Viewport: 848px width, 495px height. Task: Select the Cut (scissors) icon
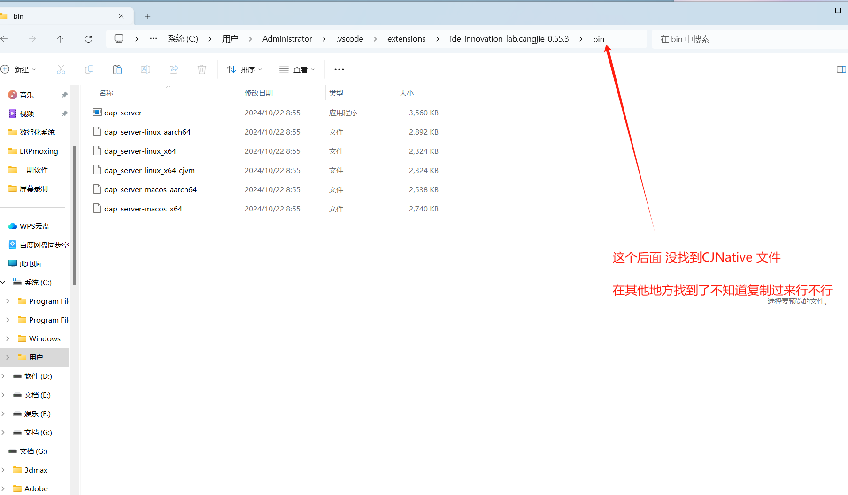coord(61,69)
